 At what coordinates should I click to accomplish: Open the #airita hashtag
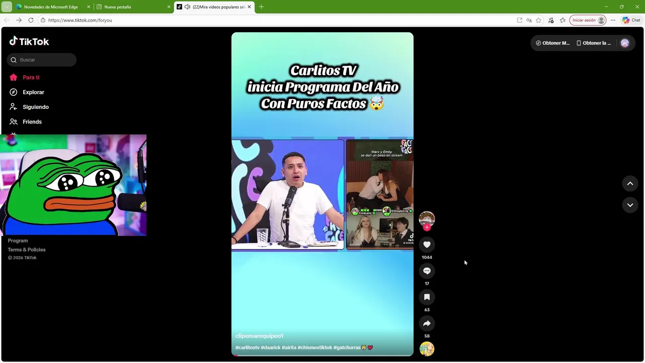coord(289,348)
